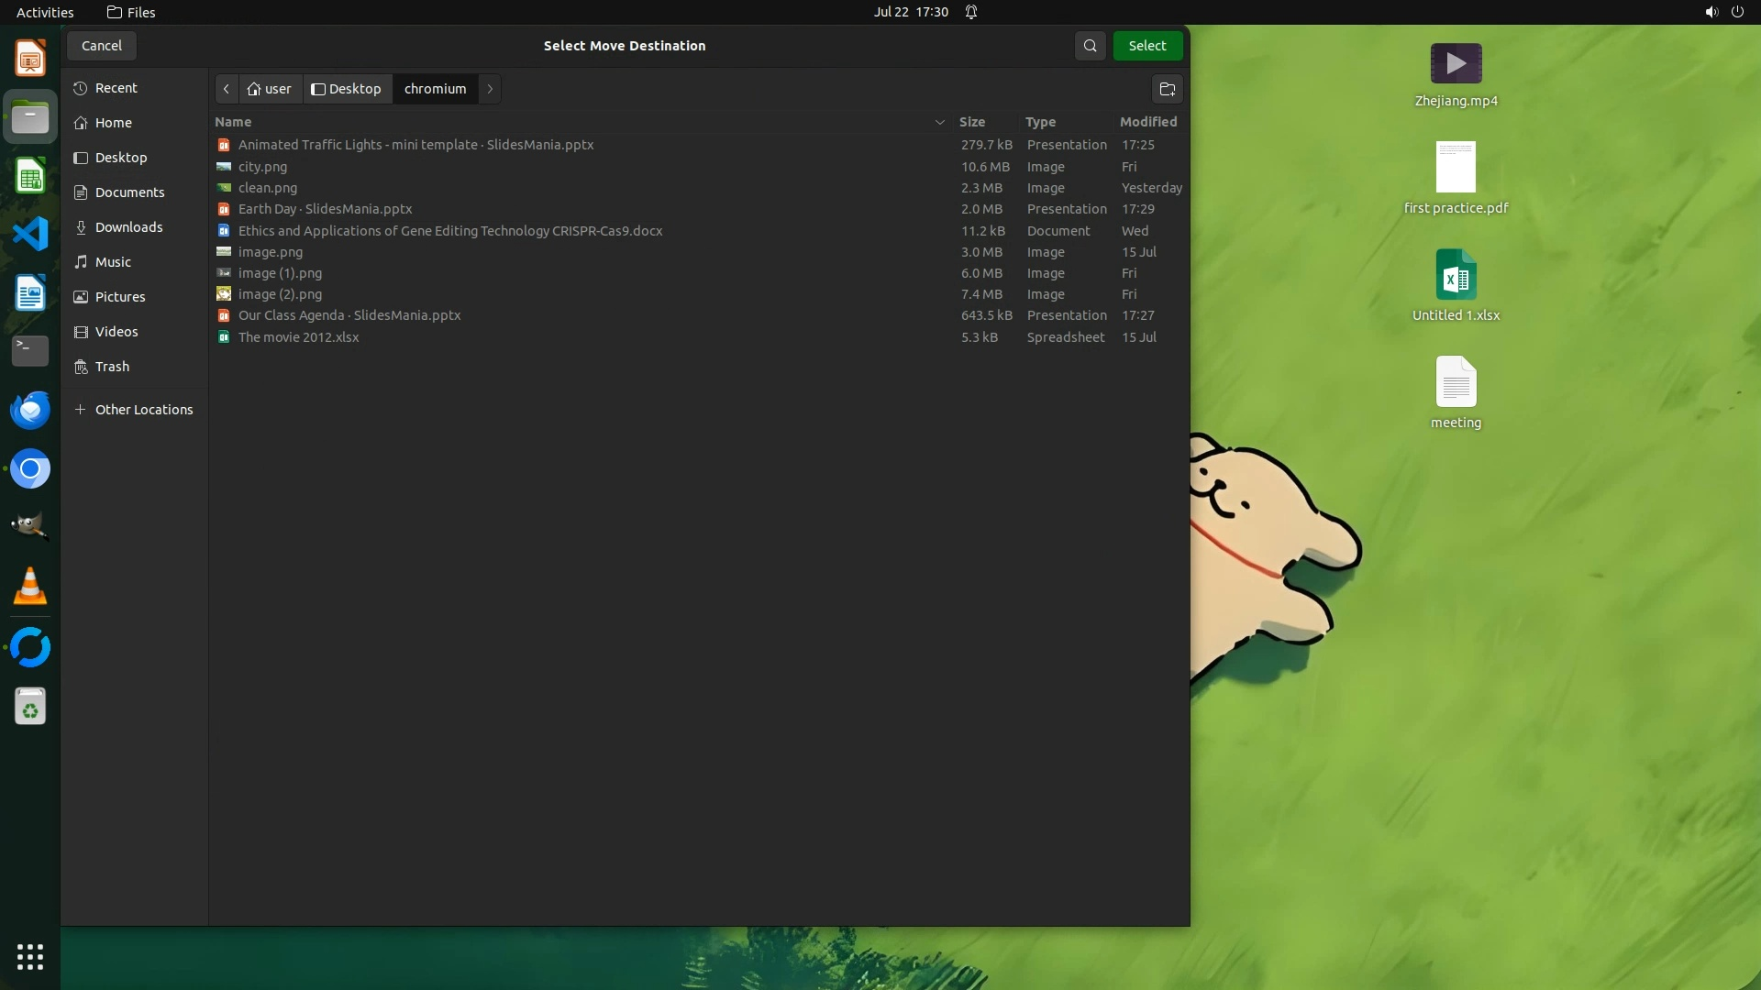
Task: Click the back arrow in the path bar
Action: (227, 89)
